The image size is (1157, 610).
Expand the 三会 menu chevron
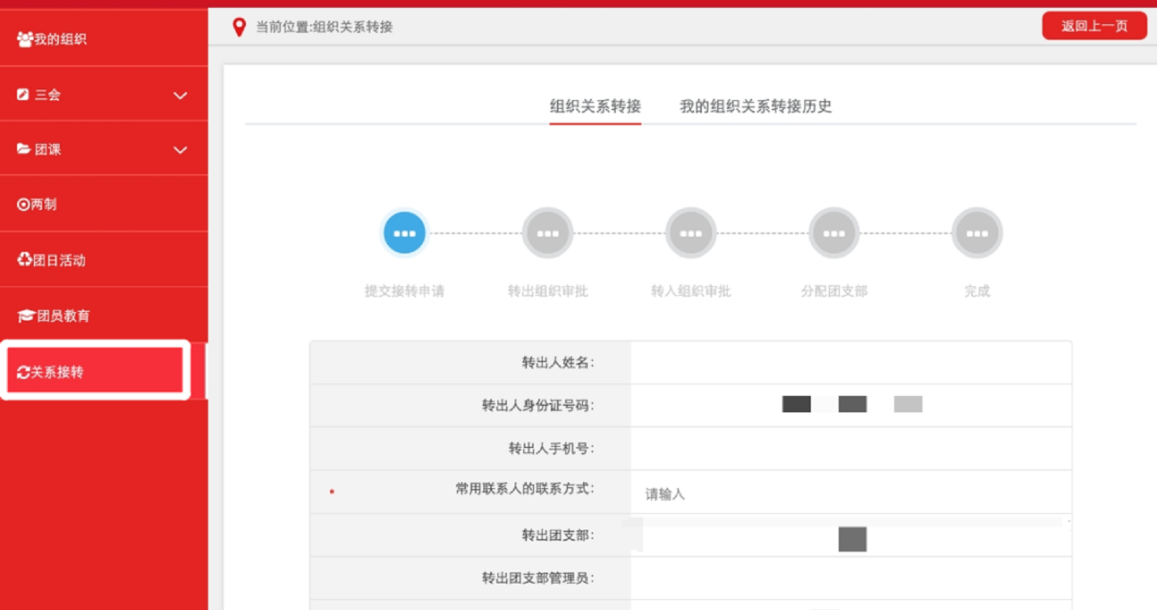[x=180, y=95]
